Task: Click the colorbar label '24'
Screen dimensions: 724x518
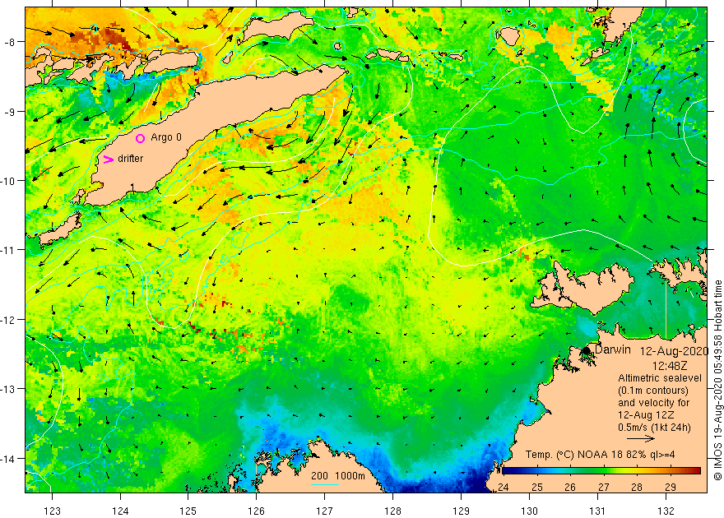Action: pos(504,487)
